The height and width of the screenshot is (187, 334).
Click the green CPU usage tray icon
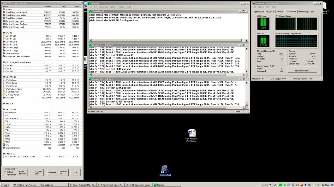point(285,185)
